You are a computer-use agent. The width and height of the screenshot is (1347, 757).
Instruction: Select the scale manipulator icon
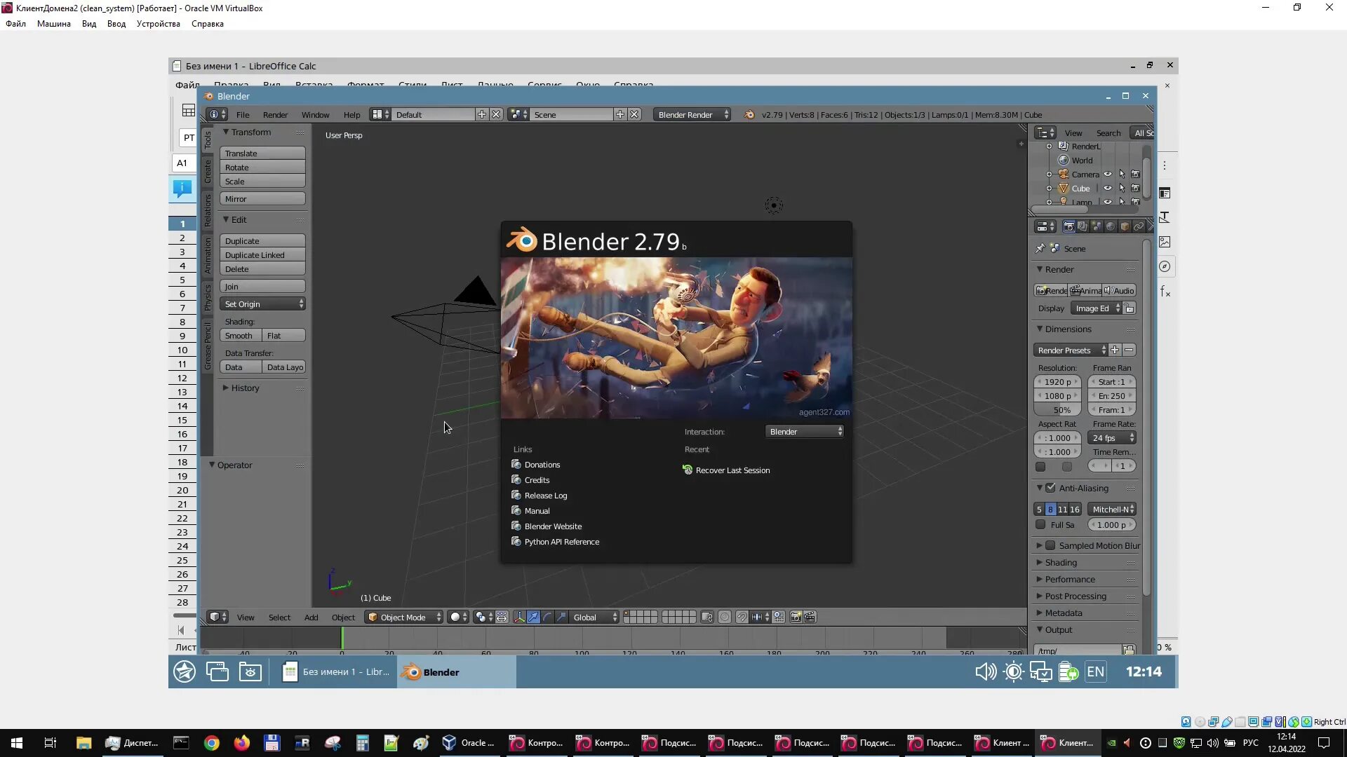coord(561,617)
